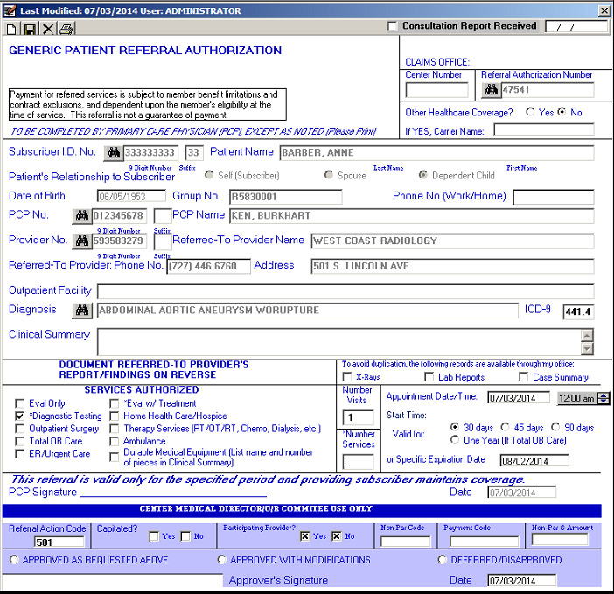This screenshot has height=594, width=614.
Task: Check Home Health Care/Hospice service
Action: (115, 416)
